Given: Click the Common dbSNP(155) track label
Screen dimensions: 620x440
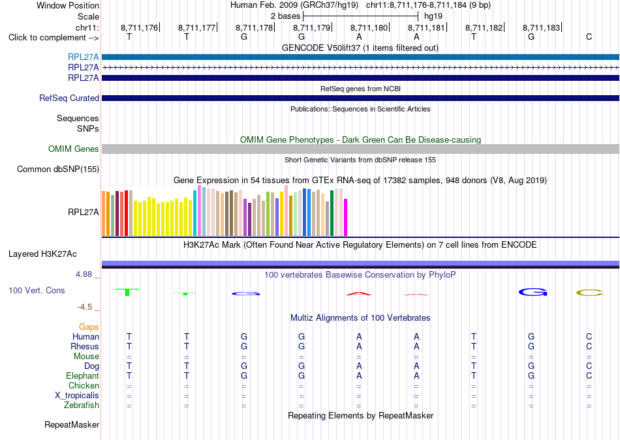Looking at the screenshot, I should point(57,169).
